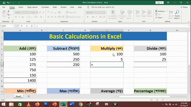Expand the formula bar chevron
The height and width of the screenshot is (107, 191).
[x=189, y=26]
